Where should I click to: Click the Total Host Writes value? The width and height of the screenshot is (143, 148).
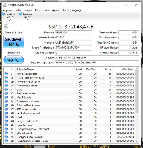[129, 38]
